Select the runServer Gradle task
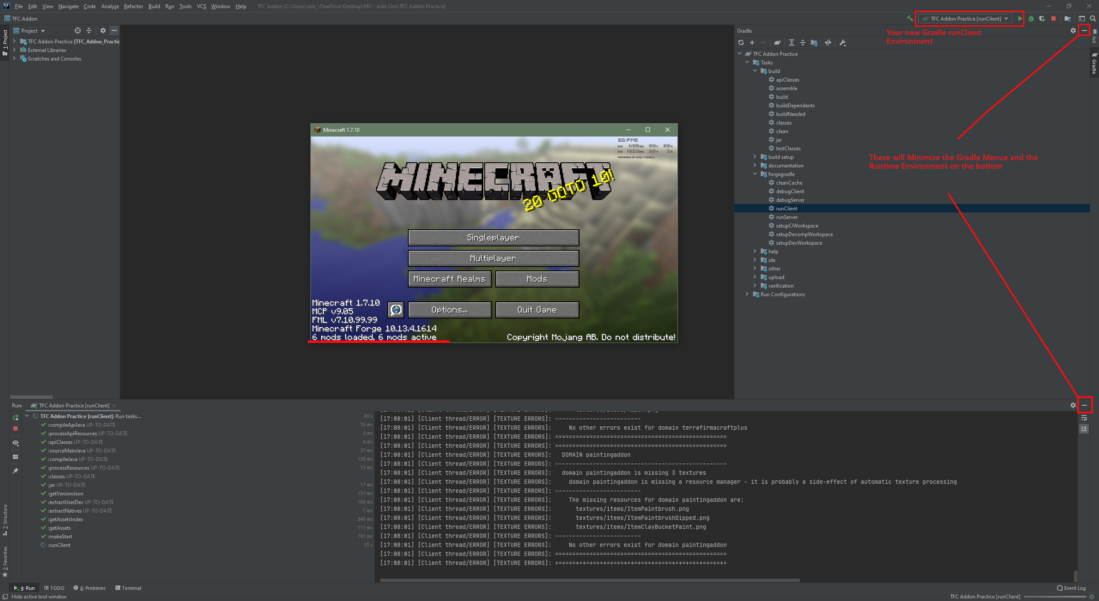 coord(786,217)
